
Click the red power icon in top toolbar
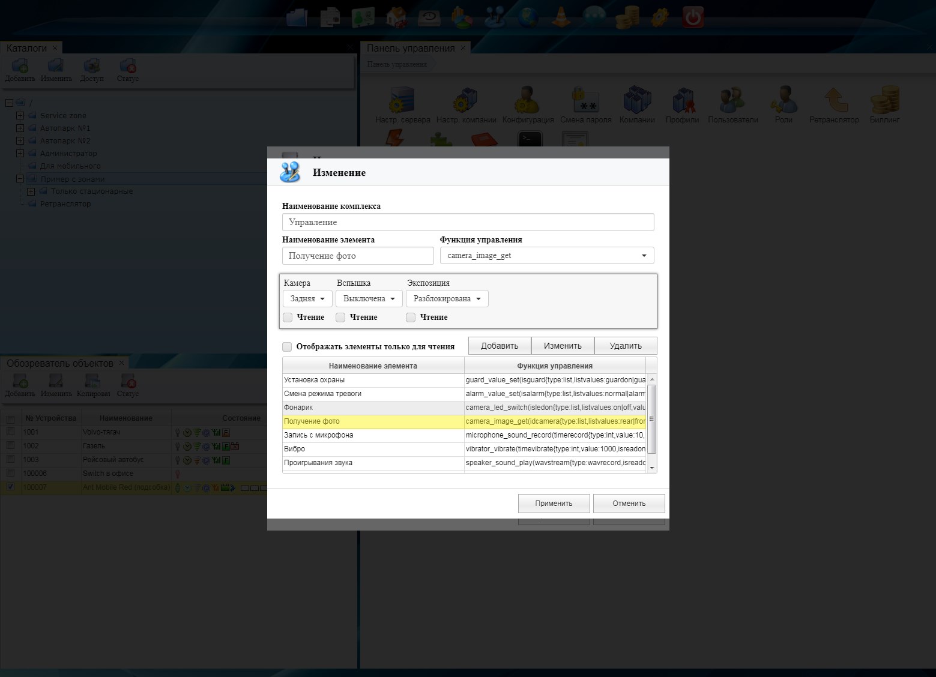coord(693,17)
